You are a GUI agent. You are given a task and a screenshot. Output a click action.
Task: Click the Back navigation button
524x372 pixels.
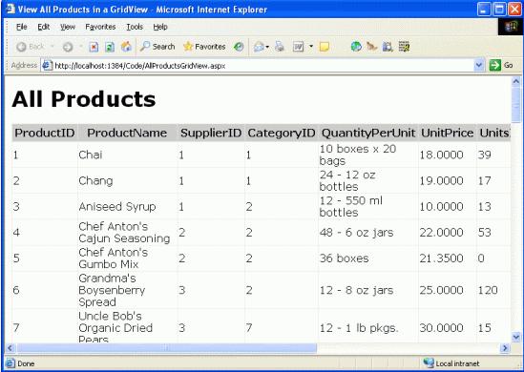pos(31,47)
